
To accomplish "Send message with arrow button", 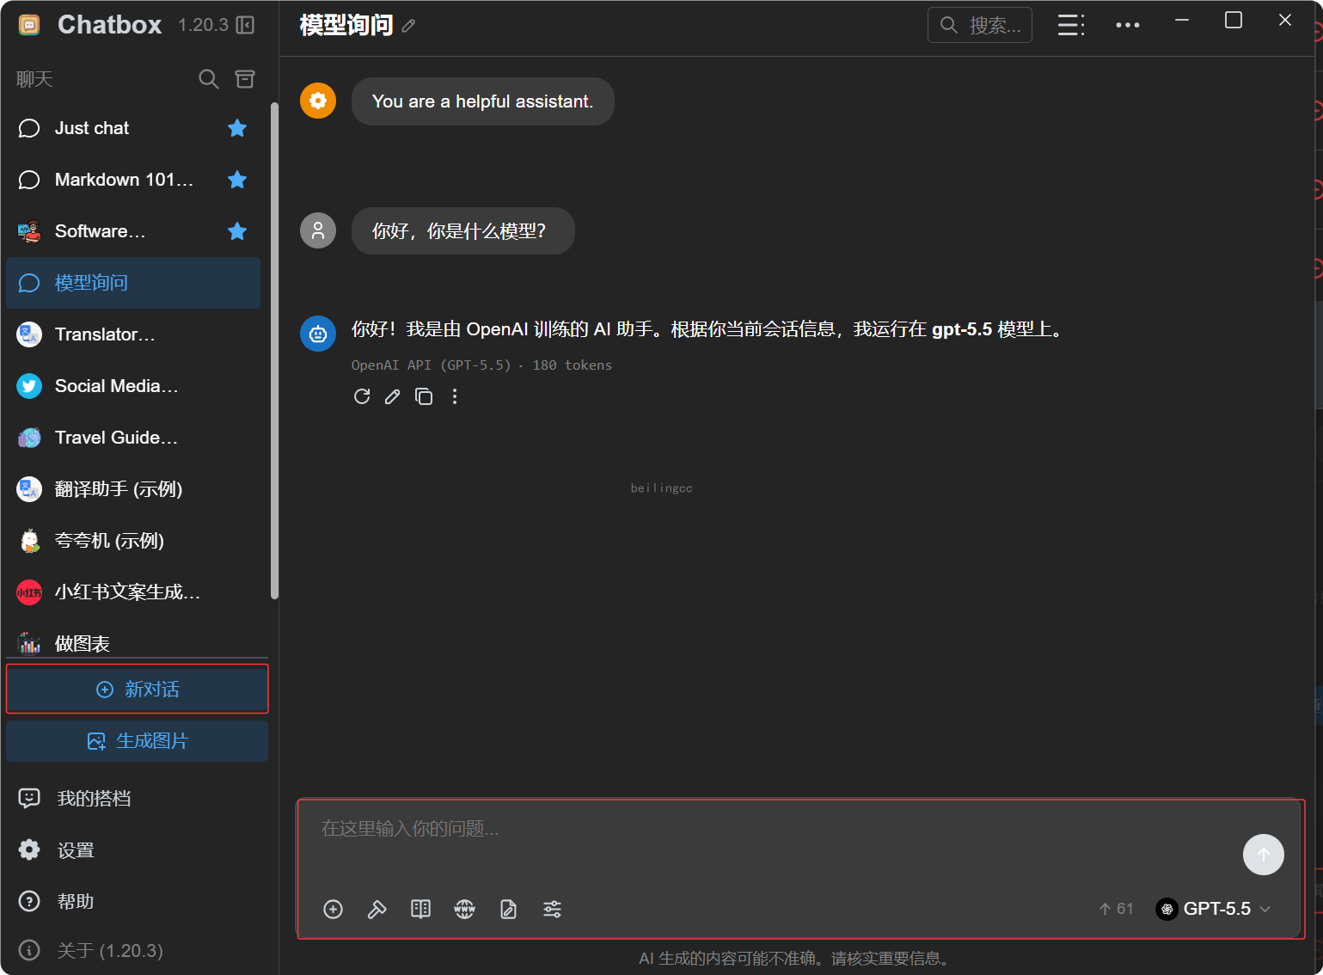I will point(1263,855).
